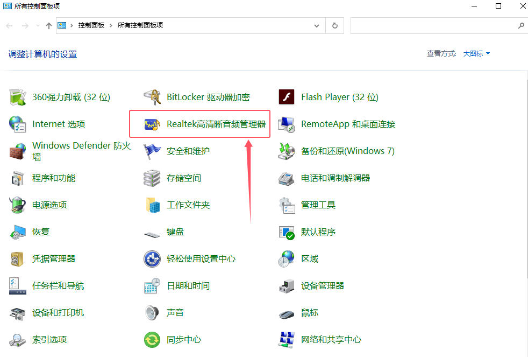The width and height of the screenshot is (528, 357).
Task: Open the Windows Defender firewall icon
Action: click(x=18, y=151)
